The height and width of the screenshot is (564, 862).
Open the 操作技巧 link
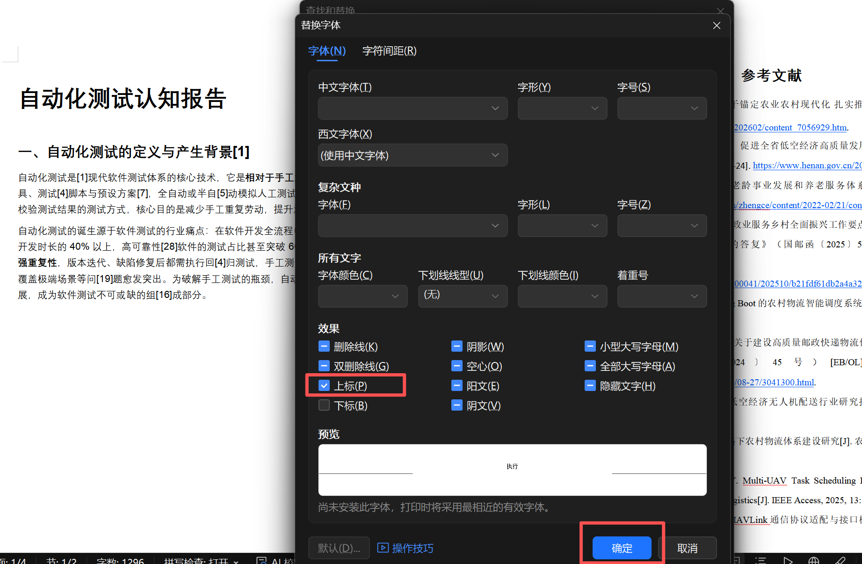pos(413,548)
